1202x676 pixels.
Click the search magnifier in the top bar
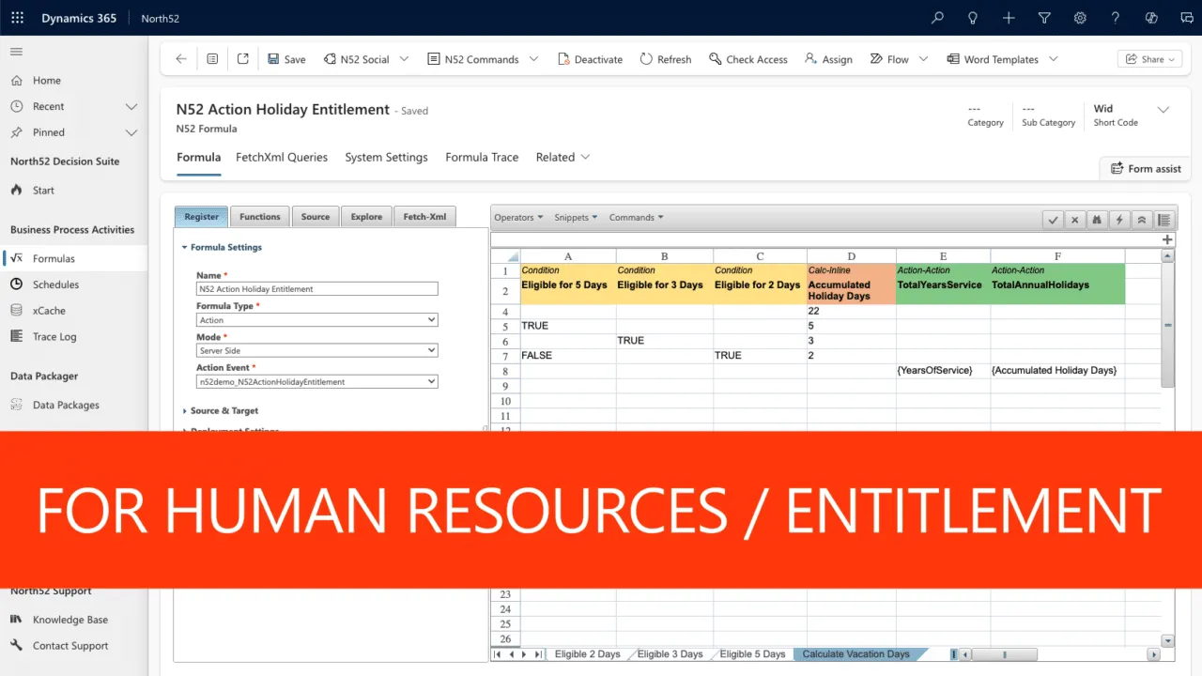pyautogui.click(x=937, y=18)
